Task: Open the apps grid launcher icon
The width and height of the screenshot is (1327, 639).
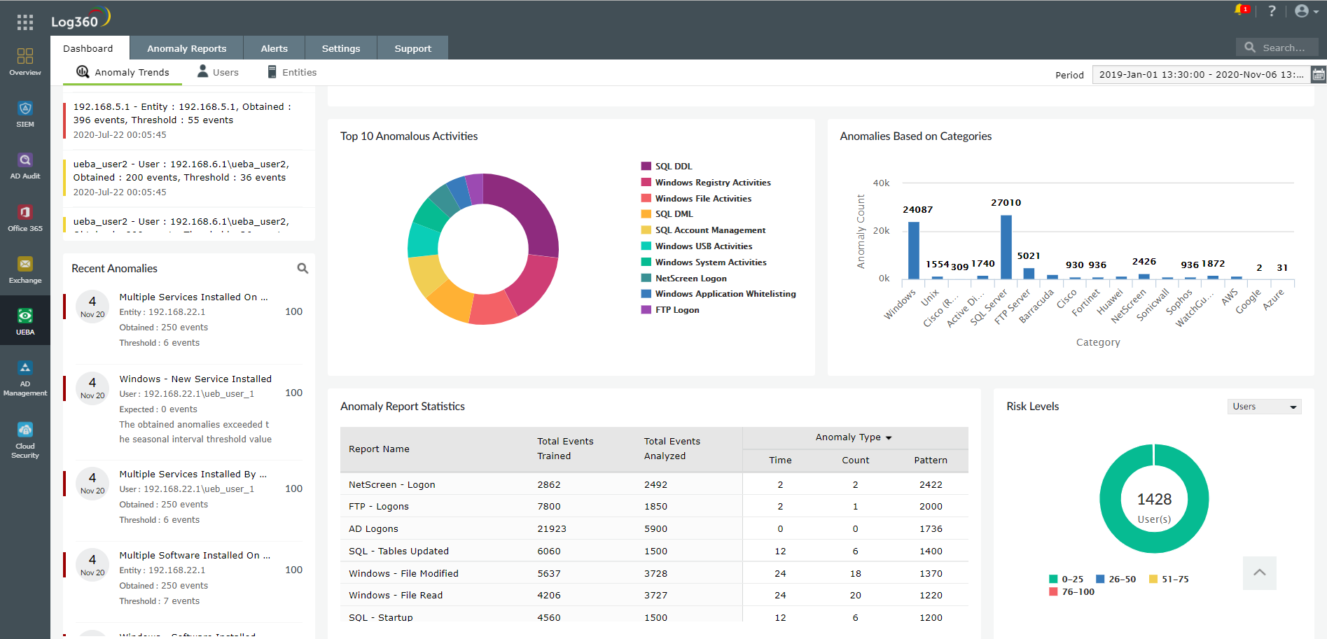Action: tap(25, 22)
